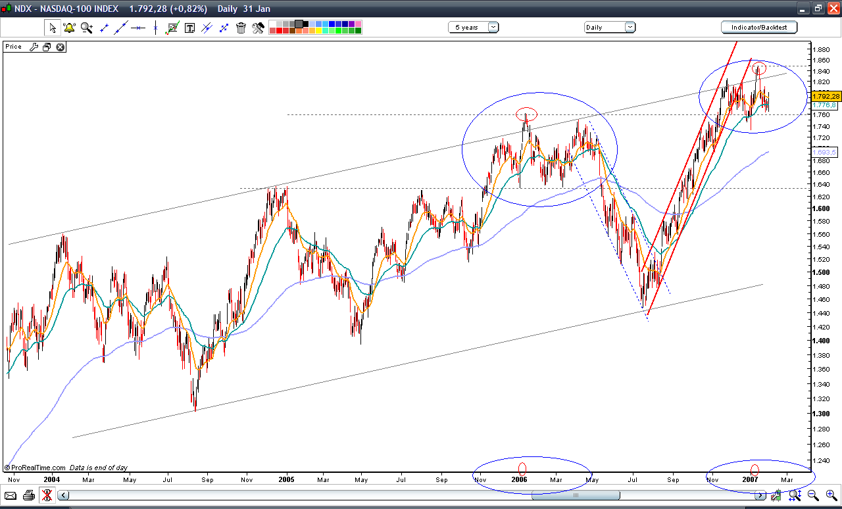This screenshot has width=842, height=509.
Task: Choose the vertical line tool
Action: coord(155,28)
